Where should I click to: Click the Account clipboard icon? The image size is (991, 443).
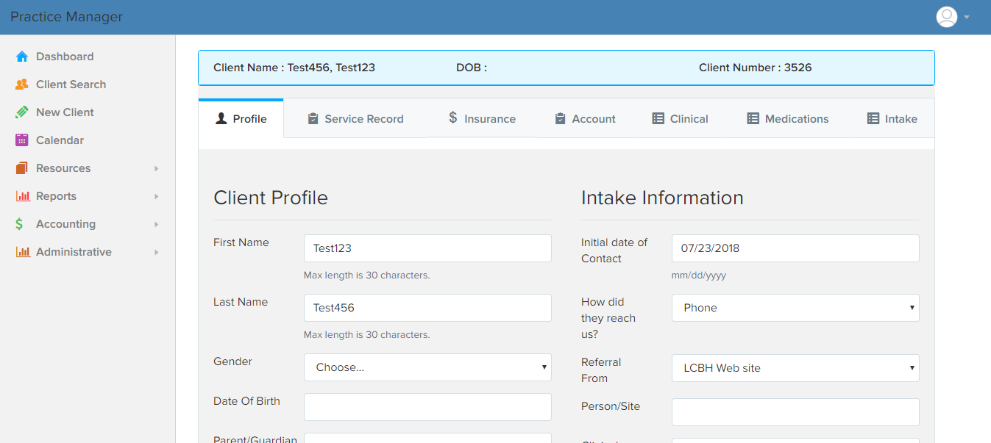click(x=560, y=118)
